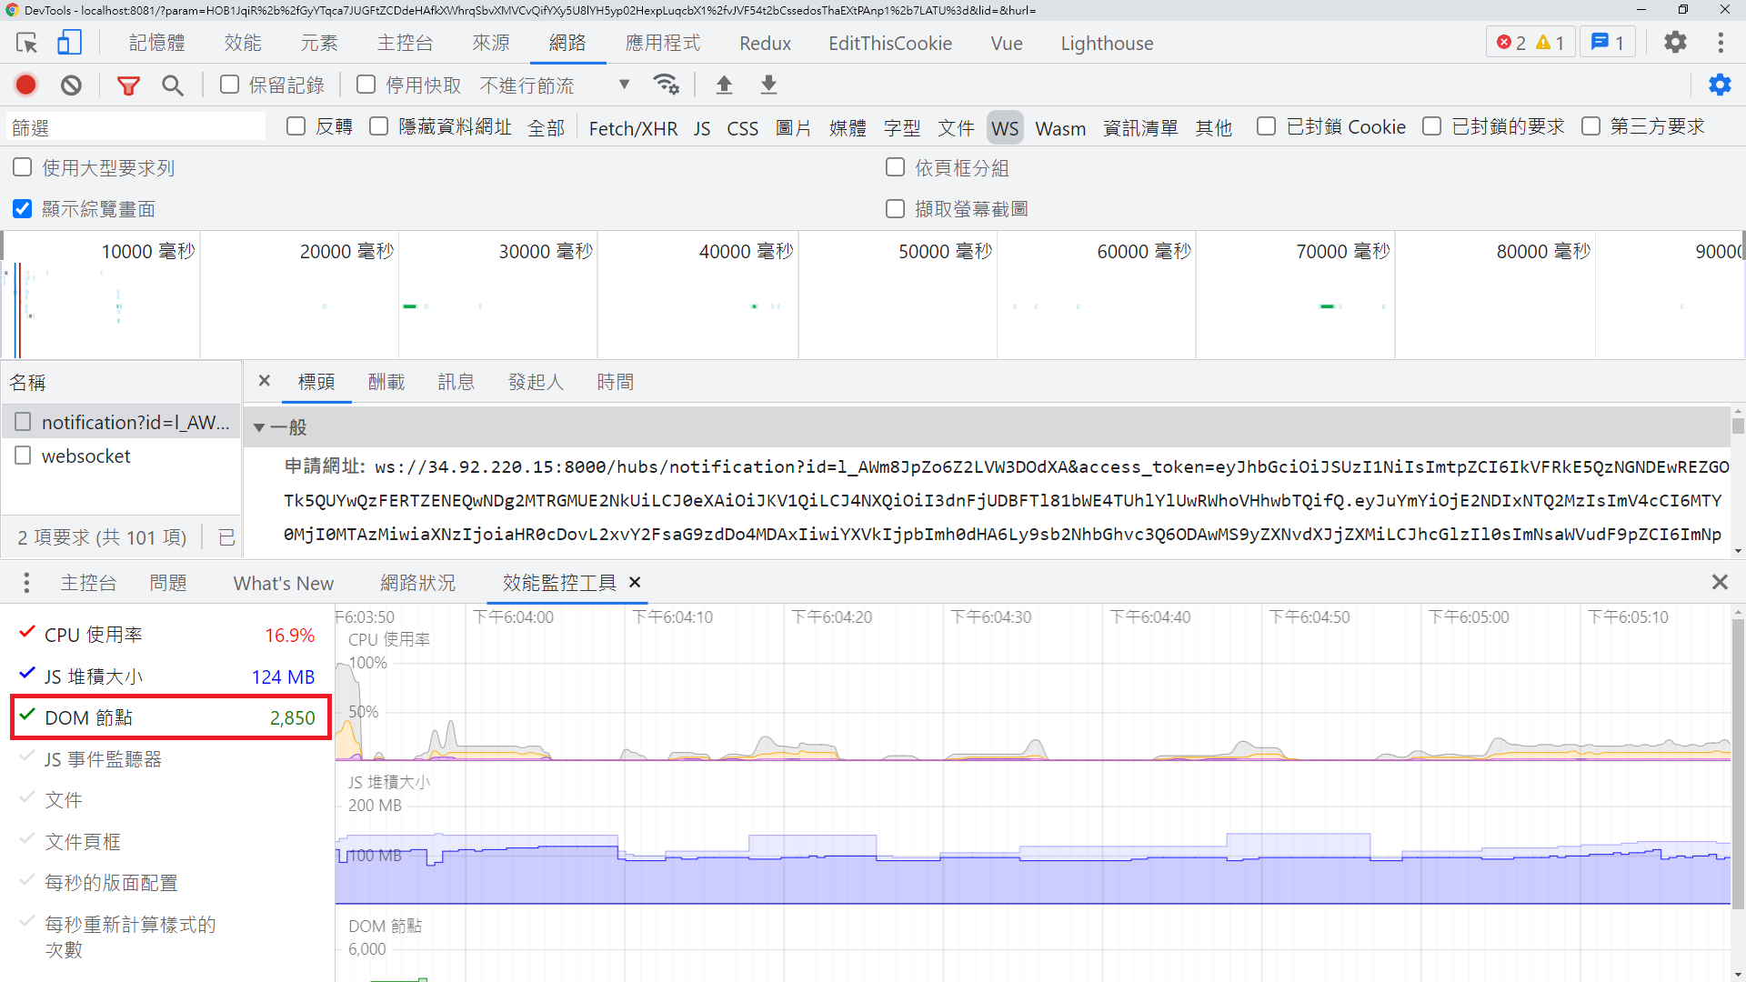The image size is (1746, 982).
Task: Open the network search magnifier
Action: (172, 85)
